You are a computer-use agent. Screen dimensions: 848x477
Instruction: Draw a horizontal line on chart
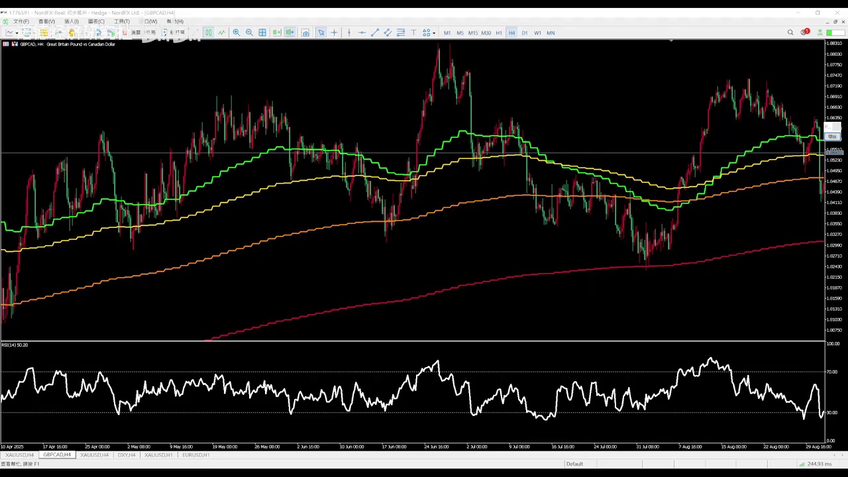pos(362,32)
